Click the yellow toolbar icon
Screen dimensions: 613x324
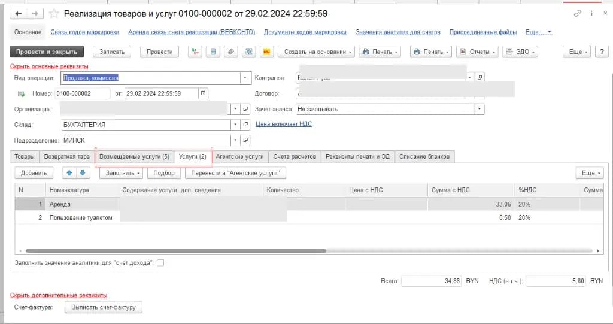point(266,52)
